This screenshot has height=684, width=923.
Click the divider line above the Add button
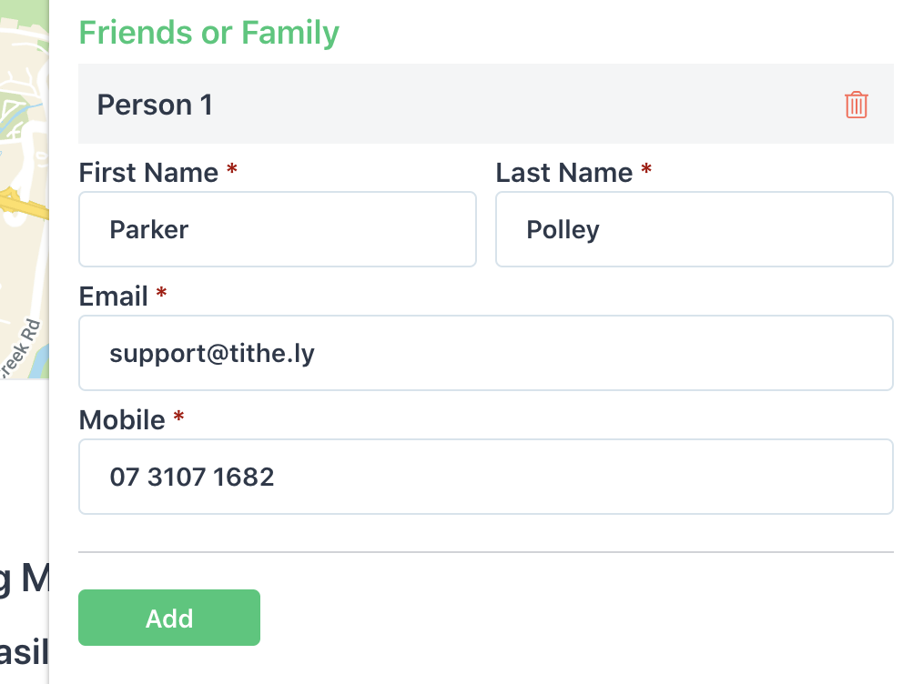486,552
